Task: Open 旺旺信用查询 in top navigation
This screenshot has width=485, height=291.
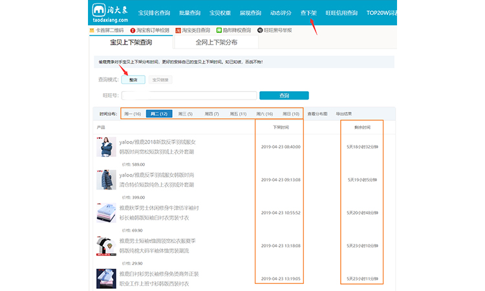Action: pos(341,13)
